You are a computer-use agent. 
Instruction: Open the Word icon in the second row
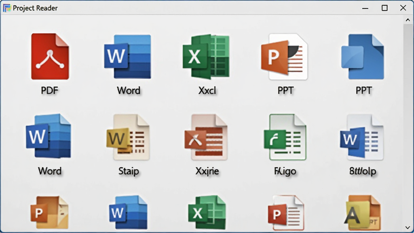coord(49,136)
